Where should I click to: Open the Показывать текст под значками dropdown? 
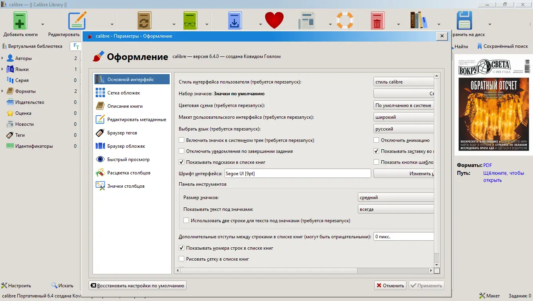coord(396,209)
